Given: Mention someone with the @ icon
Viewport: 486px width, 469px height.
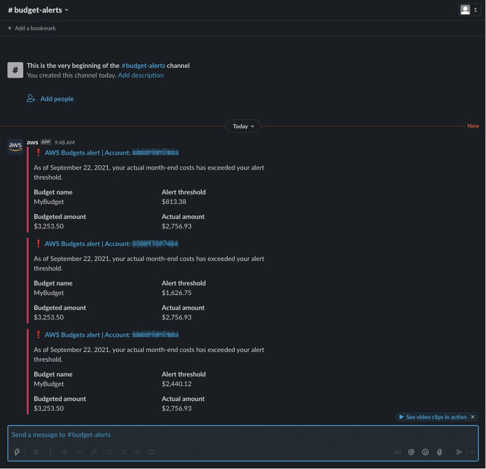Looking at the screenshot, I should click(x=411, y=452).
